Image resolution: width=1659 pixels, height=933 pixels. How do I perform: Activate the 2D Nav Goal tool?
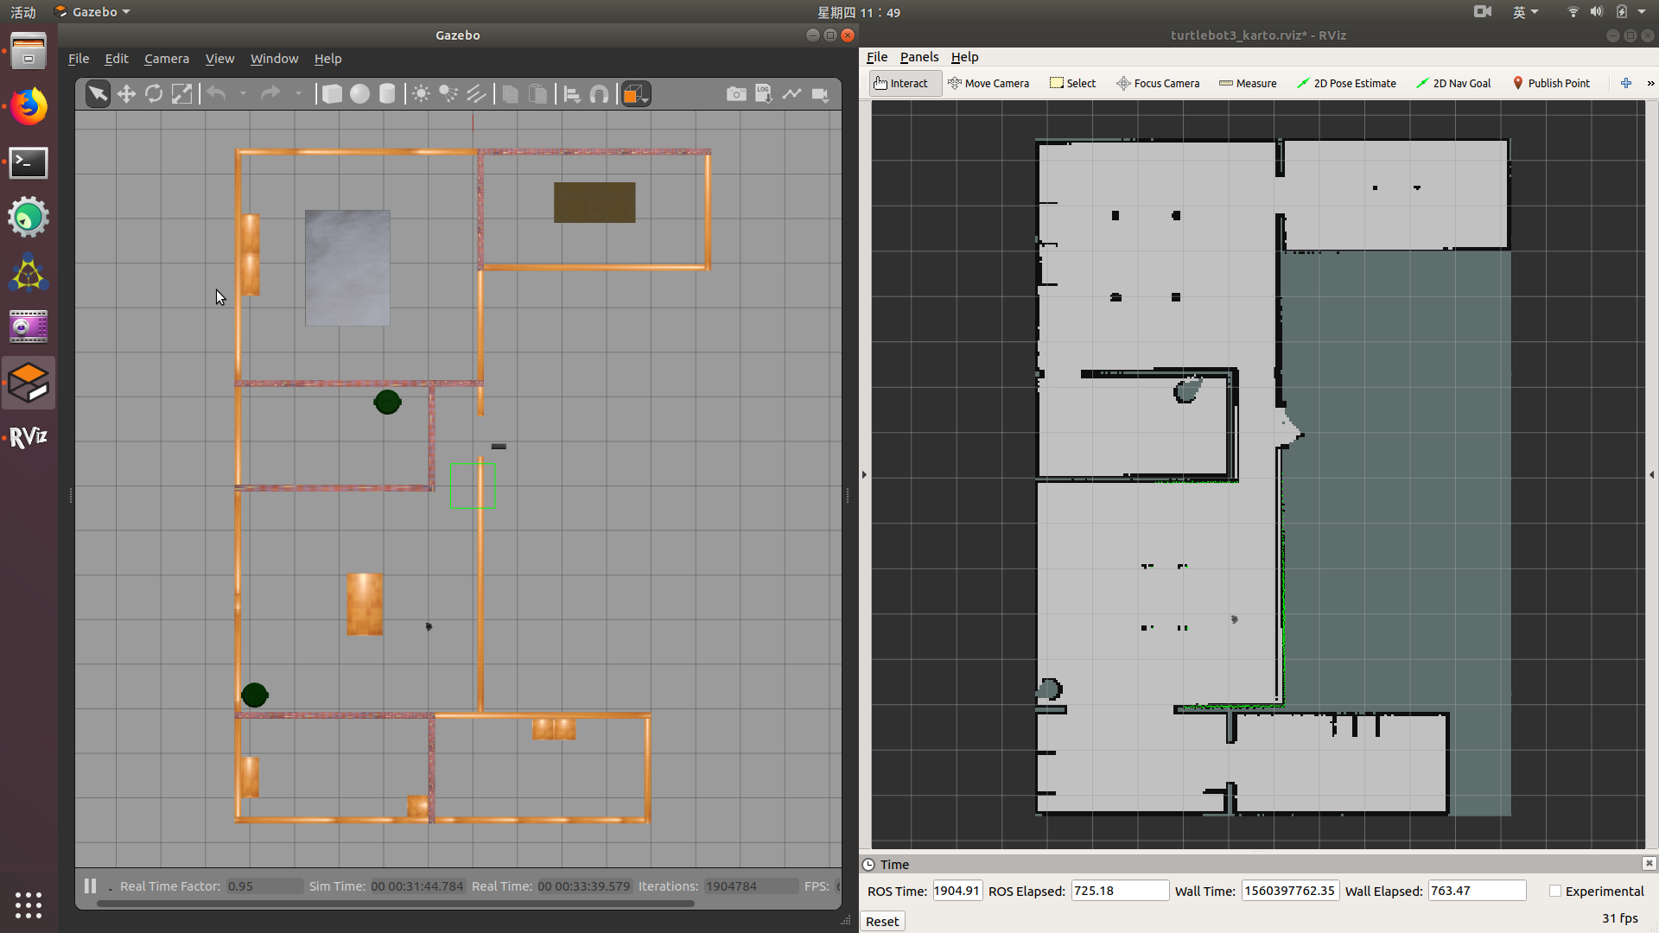click(1453, 83)
